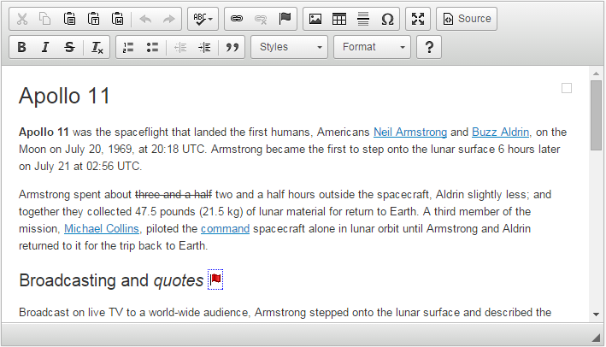606x347 pixels.
Task: Click the insert Image icon
Action: [315, 19]
